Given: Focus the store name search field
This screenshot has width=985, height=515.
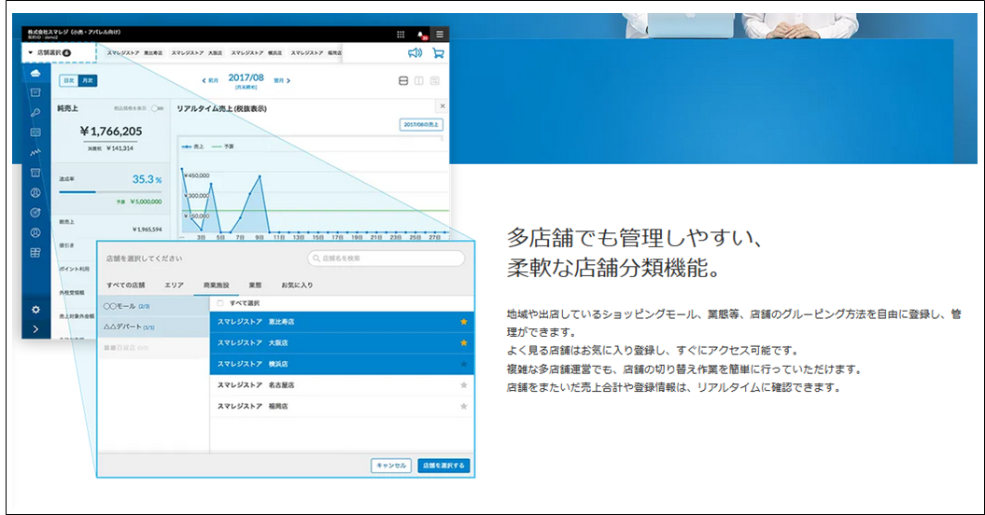Looking at the screenshot, I should 387,258.
